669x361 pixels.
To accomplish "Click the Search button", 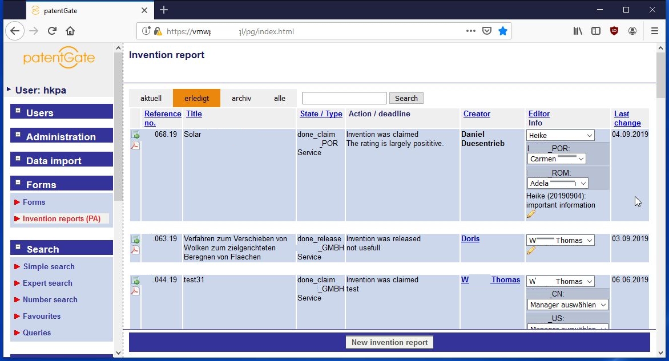I will coord(406,99).
